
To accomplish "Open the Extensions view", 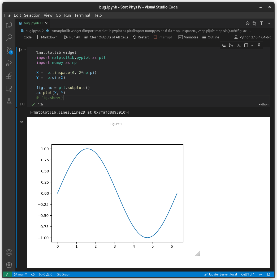I will pos(9,76).
